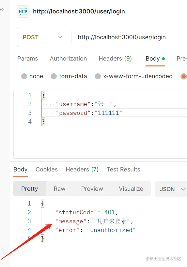Open the request Headers (9) tab
This screenshot has width=187, height=267.
115,59
